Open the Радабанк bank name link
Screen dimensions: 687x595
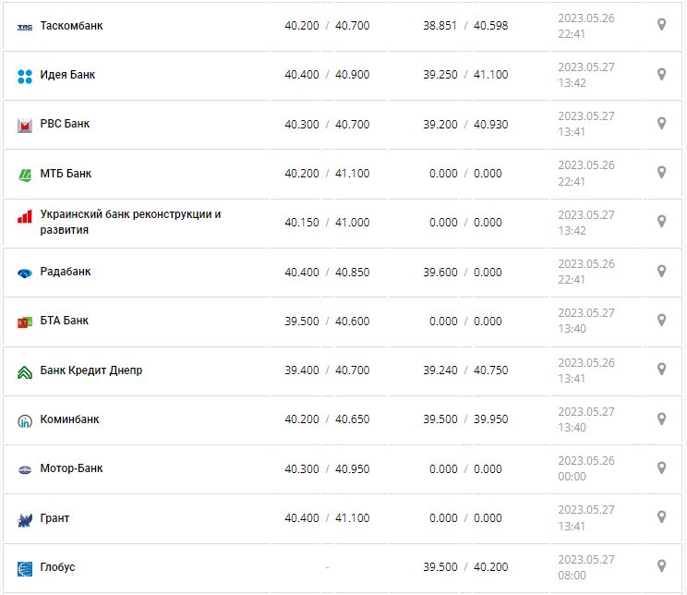[x=66, y=272]
